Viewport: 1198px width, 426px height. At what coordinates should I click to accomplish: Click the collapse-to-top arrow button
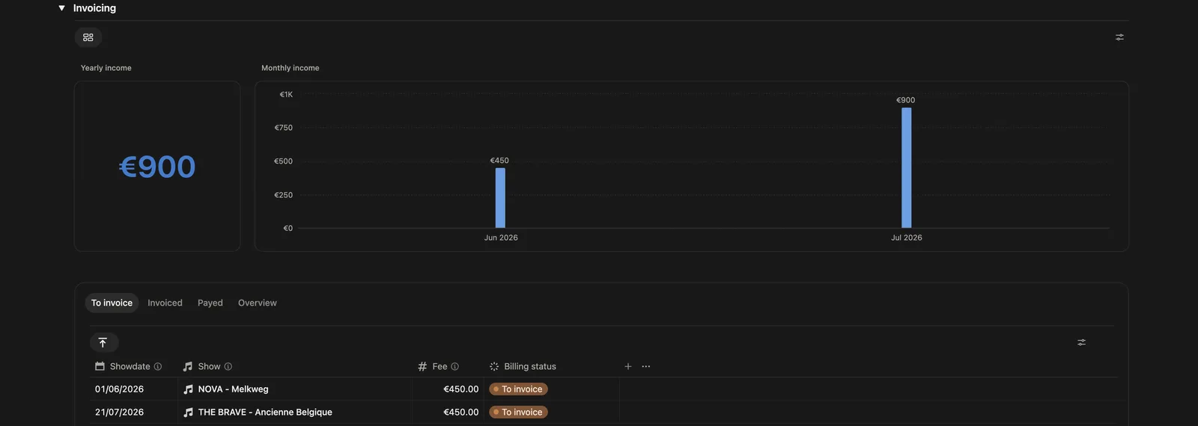pyautogui.click(x=103, y=342)
